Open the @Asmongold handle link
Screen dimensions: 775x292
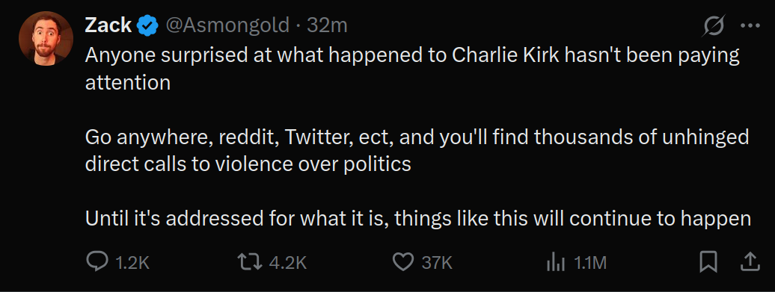(227, 25)
